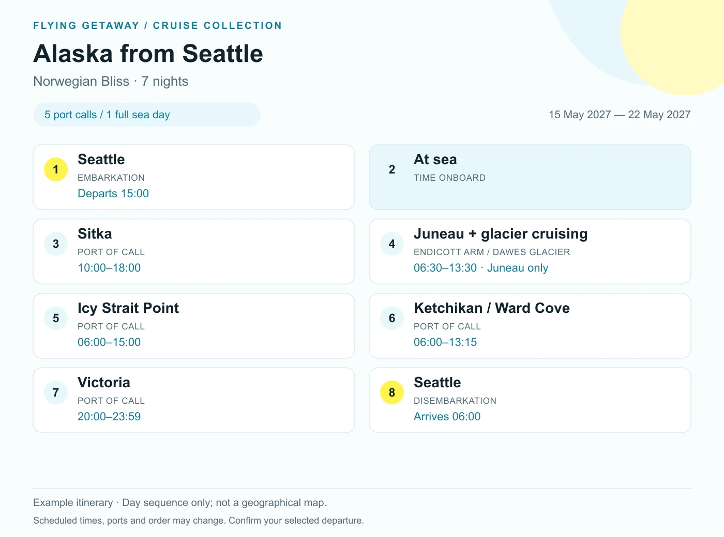Click the day 2 number badge
This screenshot has width=724, height=537.
pos(392,169)
